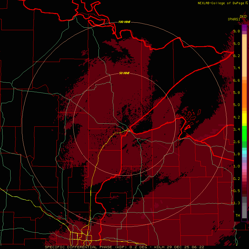Click the 6.6 scale value
Image resolution: width=249 pixels, height=249 pixels.
pyautogui.click(x=237, y=80)
